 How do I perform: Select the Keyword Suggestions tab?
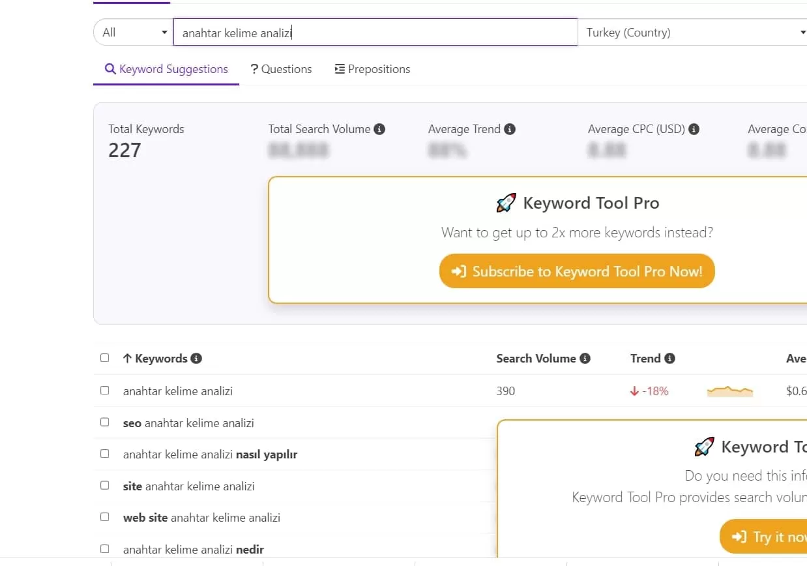pos(166,69)
